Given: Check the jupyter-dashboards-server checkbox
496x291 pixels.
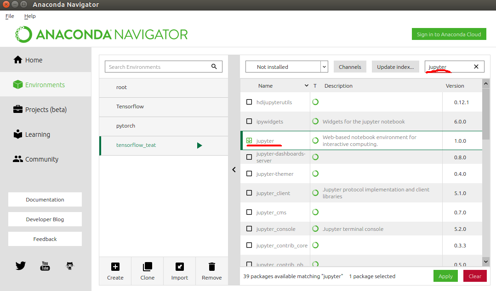Looking at the screenshot, I should pyautogui.click(x=249, y=157).
